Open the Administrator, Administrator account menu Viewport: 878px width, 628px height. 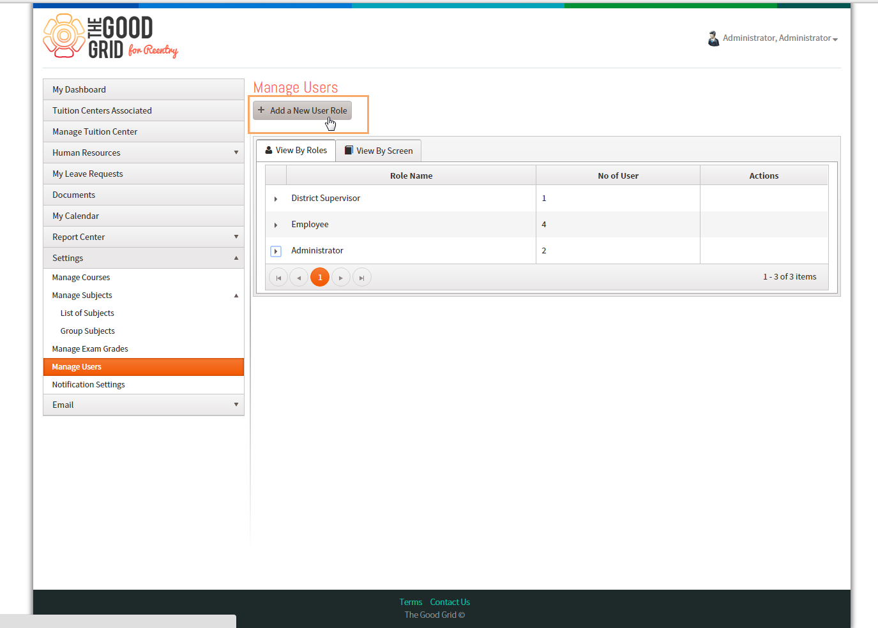pos(780,38)
